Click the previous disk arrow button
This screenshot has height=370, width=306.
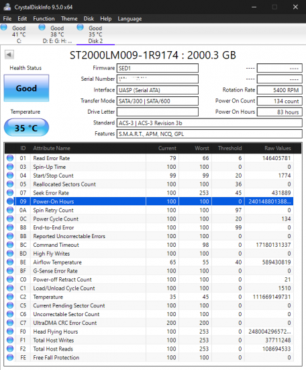(9, 54)
